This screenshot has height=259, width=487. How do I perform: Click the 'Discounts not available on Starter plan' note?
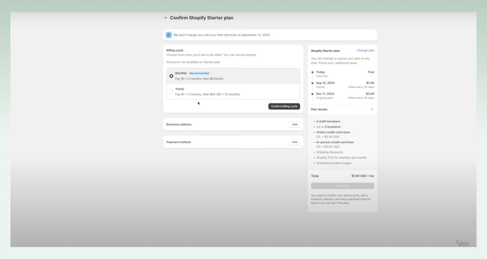[193, 62]
